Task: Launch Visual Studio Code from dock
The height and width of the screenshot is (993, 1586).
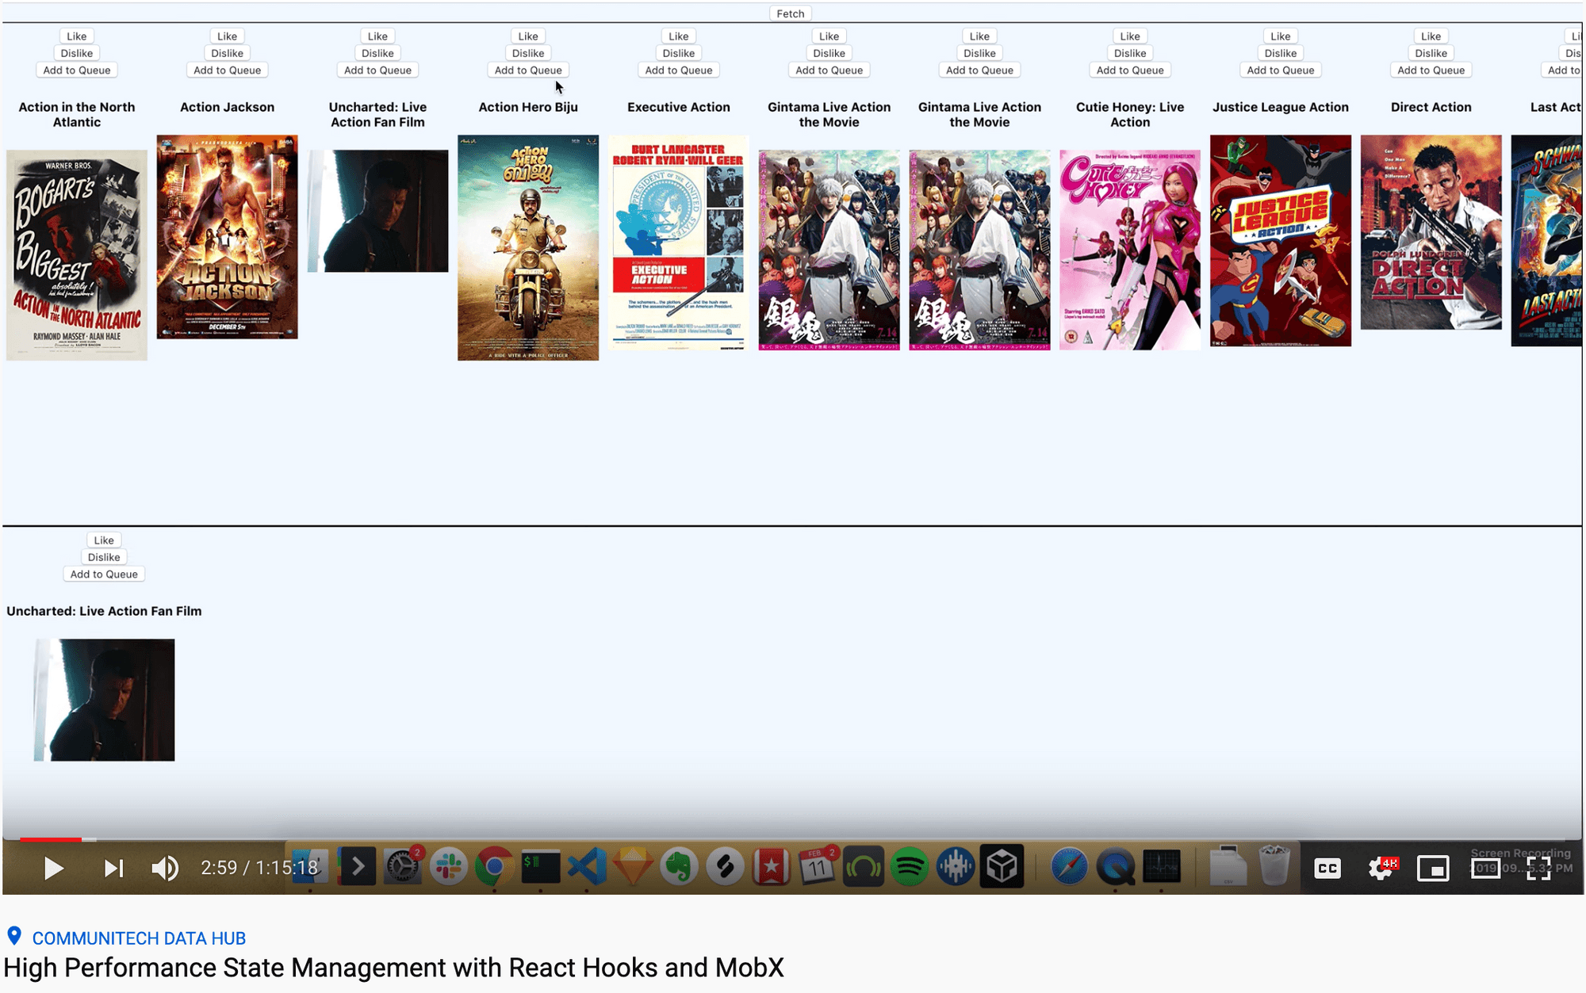Action: pyautogui.click(x=587, y=867)
